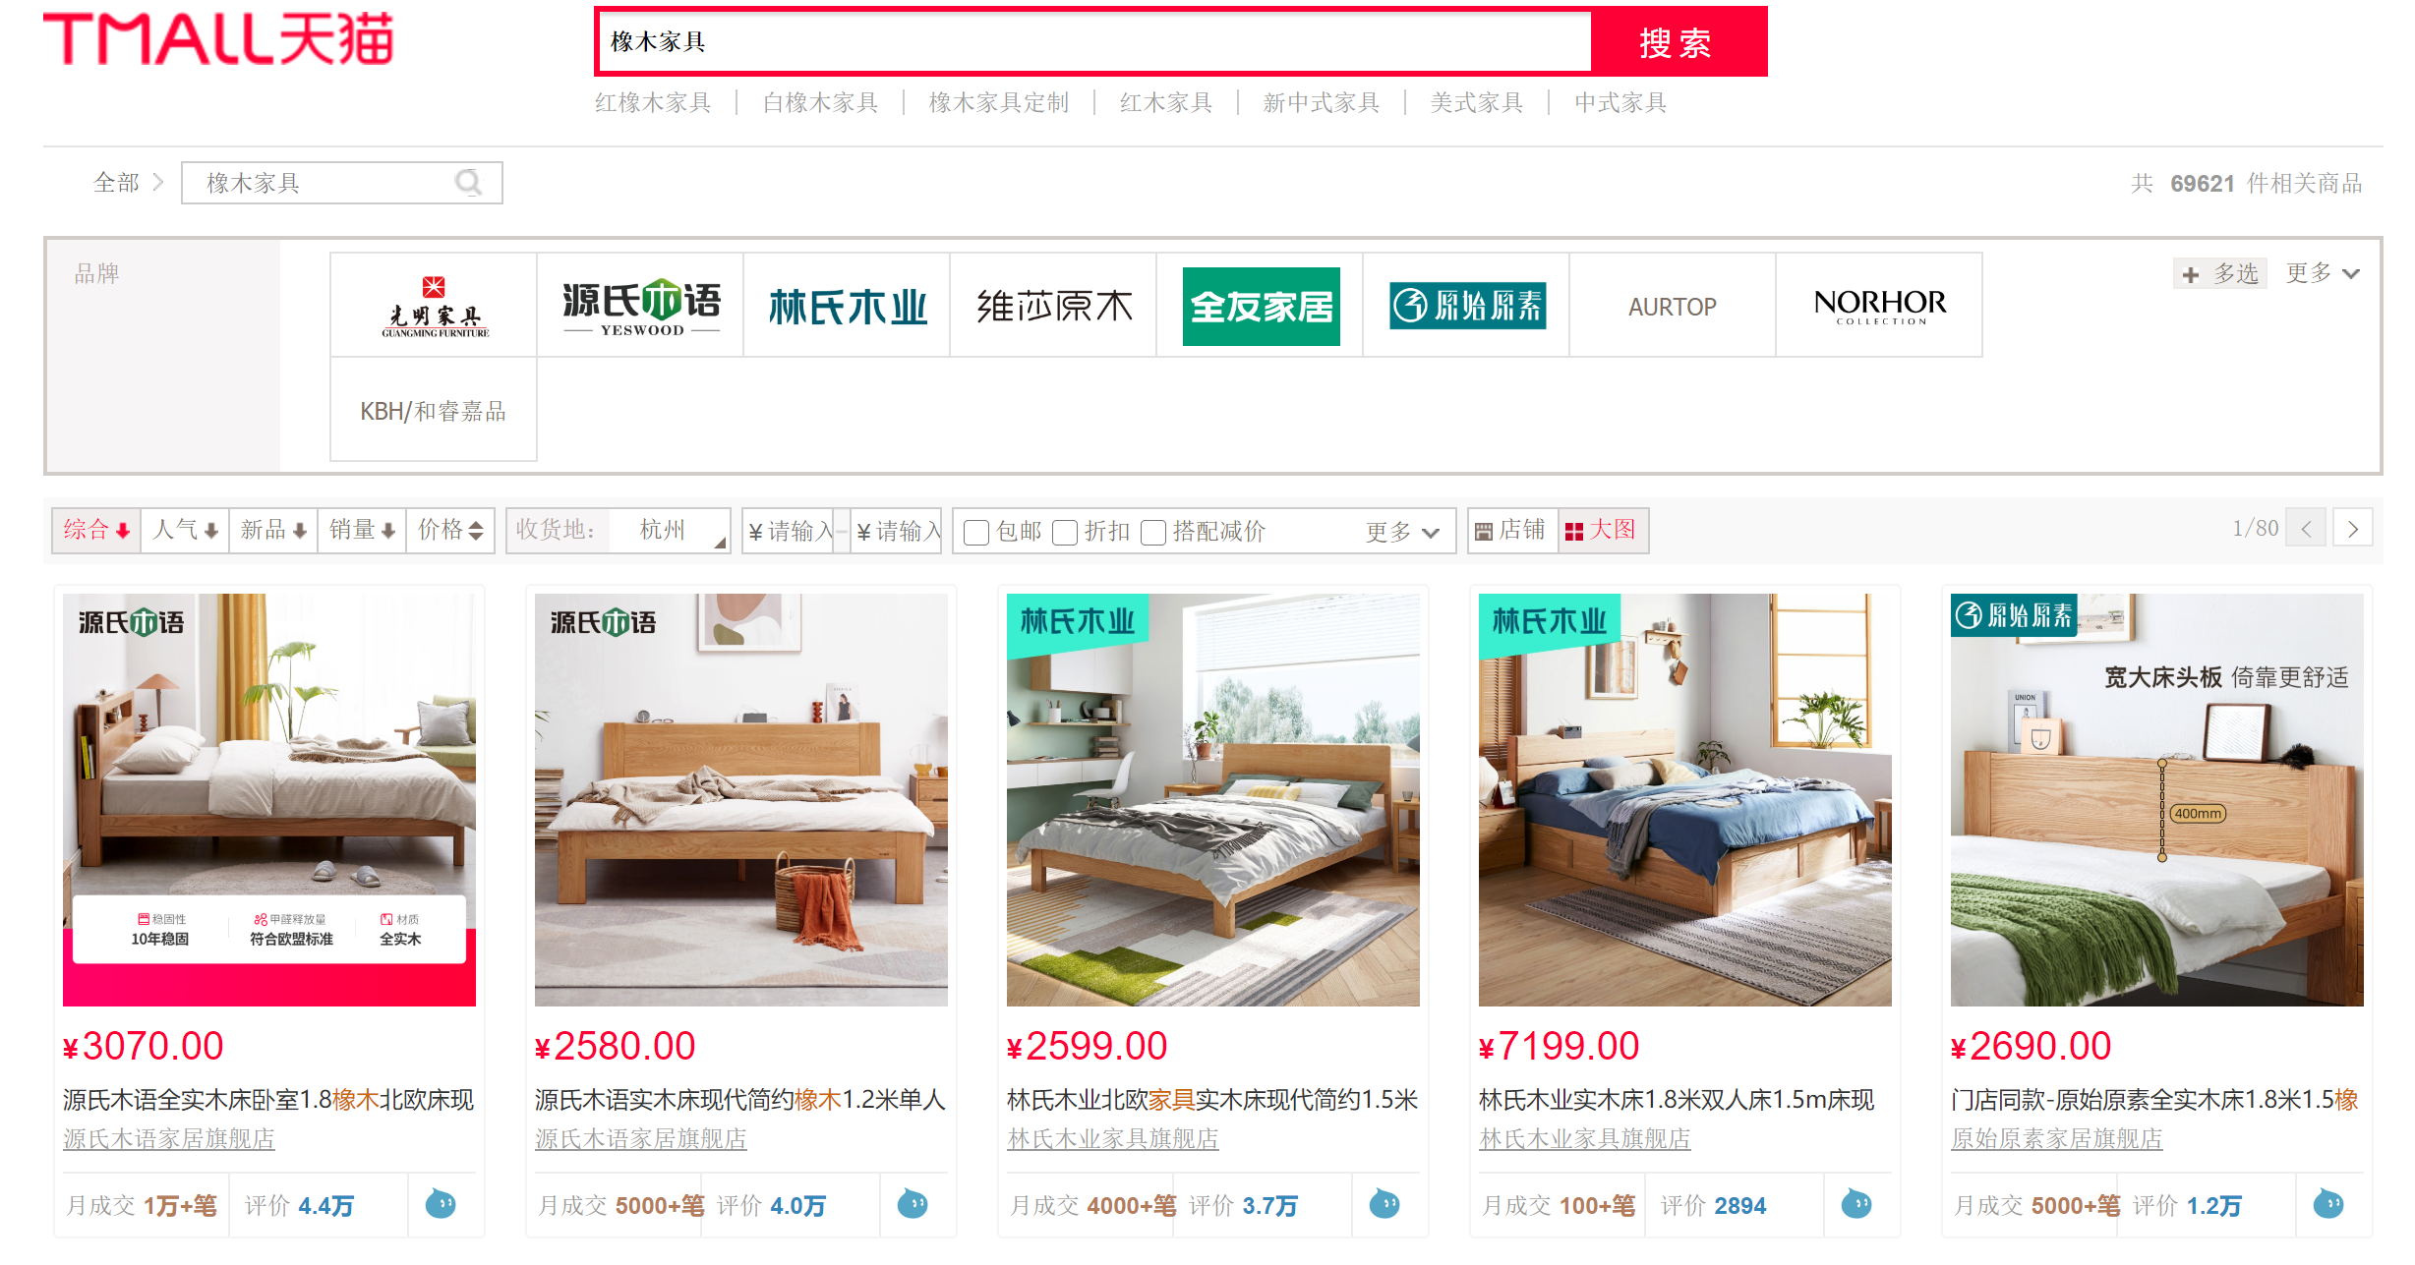
Task: Sort results by 销量
Action: [362, 531]
